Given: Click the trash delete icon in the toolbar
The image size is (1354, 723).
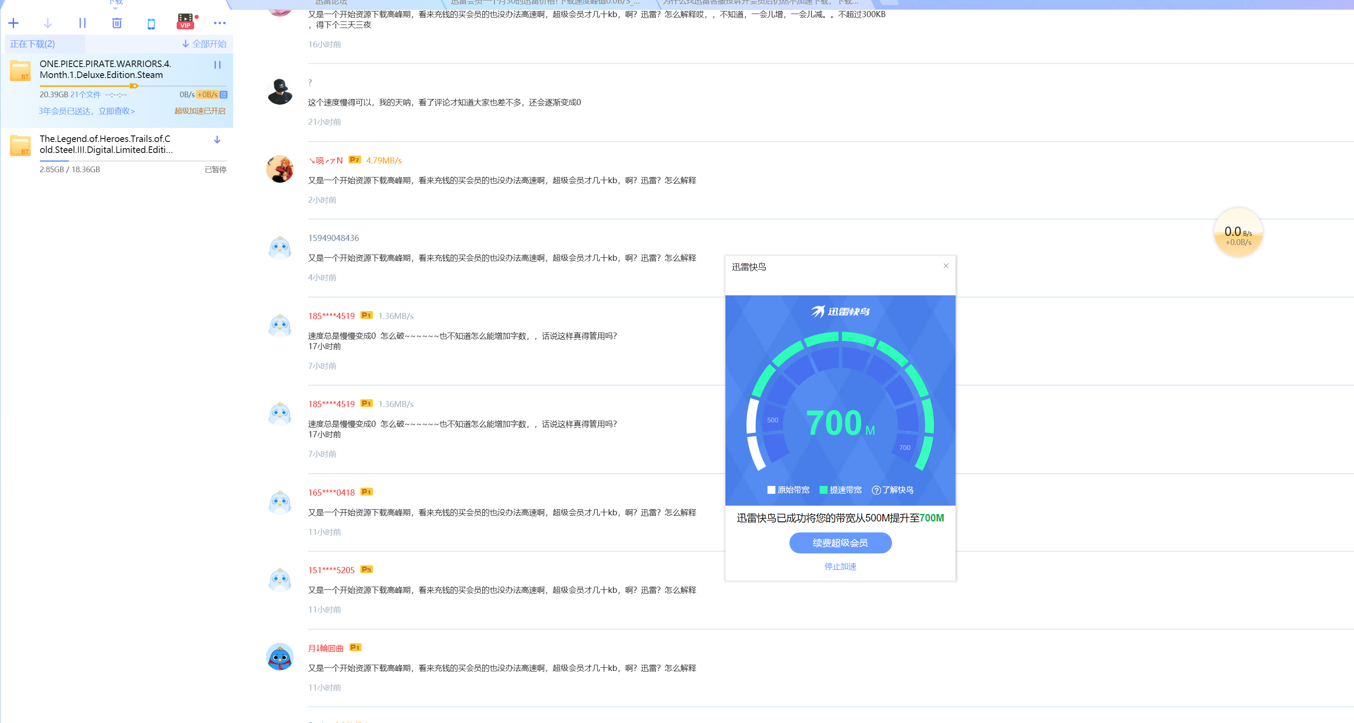Looking at the screenshot, I should (x=117, y=23).
